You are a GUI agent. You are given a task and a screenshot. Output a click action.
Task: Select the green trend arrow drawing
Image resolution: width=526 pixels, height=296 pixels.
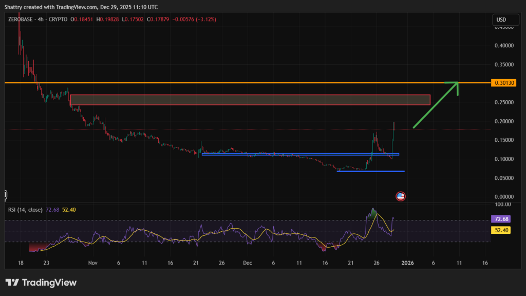tap(437, 105)
